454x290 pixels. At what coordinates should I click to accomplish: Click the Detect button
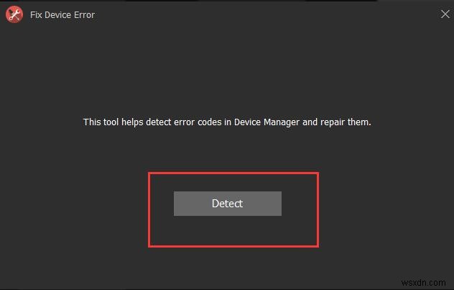pyautogui.click(x=227, y=204)
